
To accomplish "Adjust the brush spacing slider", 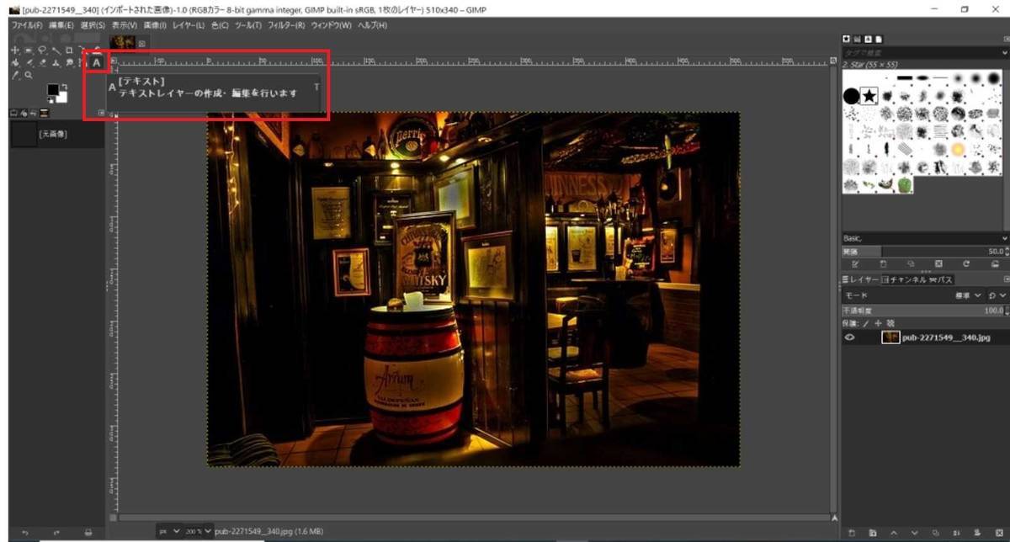I will [924, 251].
